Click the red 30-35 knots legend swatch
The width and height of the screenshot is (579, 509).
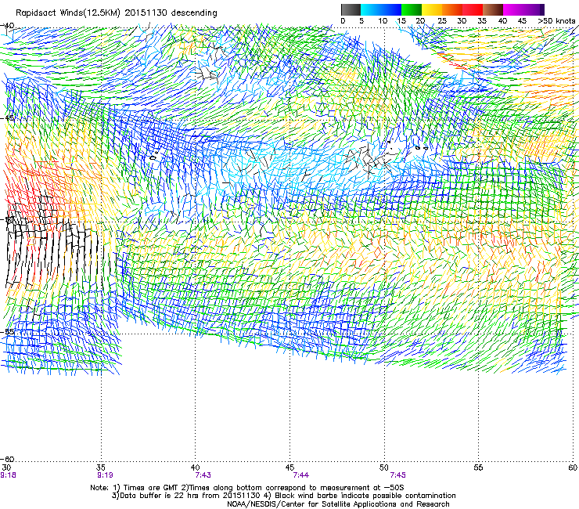point(473,9)
